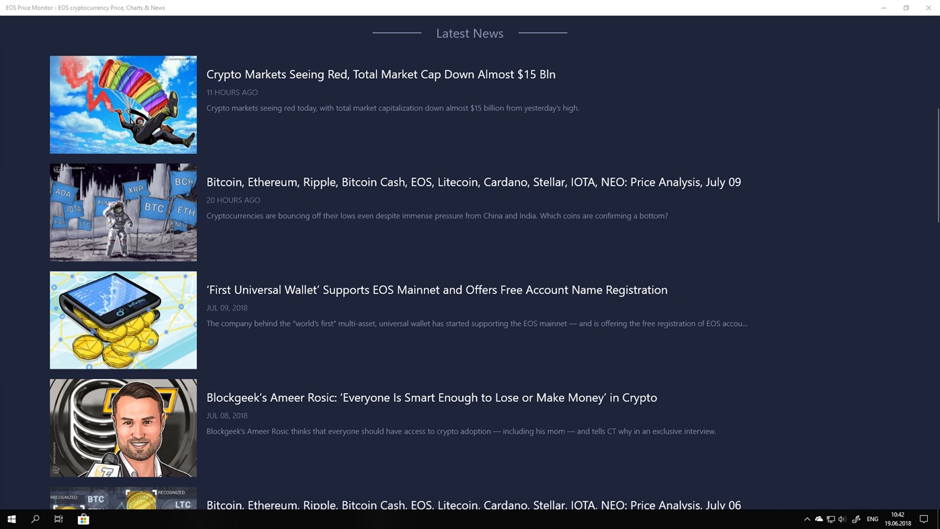Image resolution: width=940 pixels, height=529 pixels.
Task: Click the Latest News section heading
Action: pyautogui.click(x=470, y=33)
